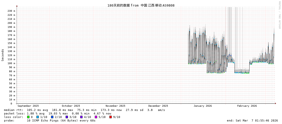This screenshot has width=282, height=124.
Task: Click the February 2026 x-axis label
Action: click(247, 106)
